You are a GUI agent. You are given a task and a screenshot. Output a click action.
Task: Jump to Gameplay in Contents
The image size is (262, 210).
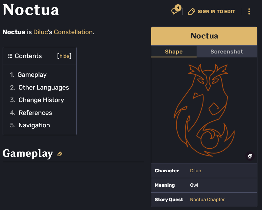[x=32, y=74]
